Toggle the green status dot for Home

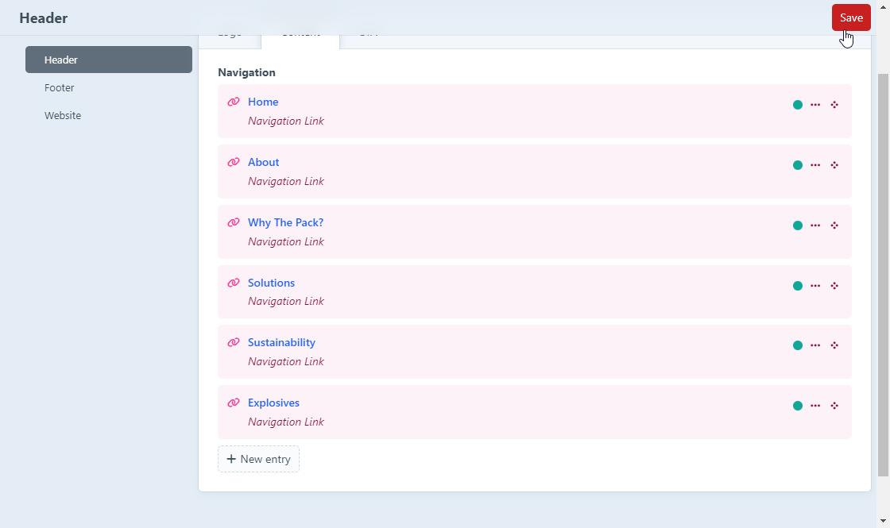pyautogui.click(x=798, y=105)
